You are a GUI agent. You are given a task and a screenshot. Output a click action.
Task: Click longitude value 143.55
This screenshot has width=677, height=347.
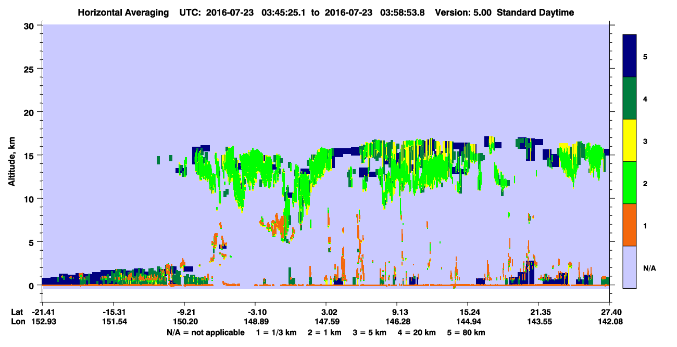[538, 322]
